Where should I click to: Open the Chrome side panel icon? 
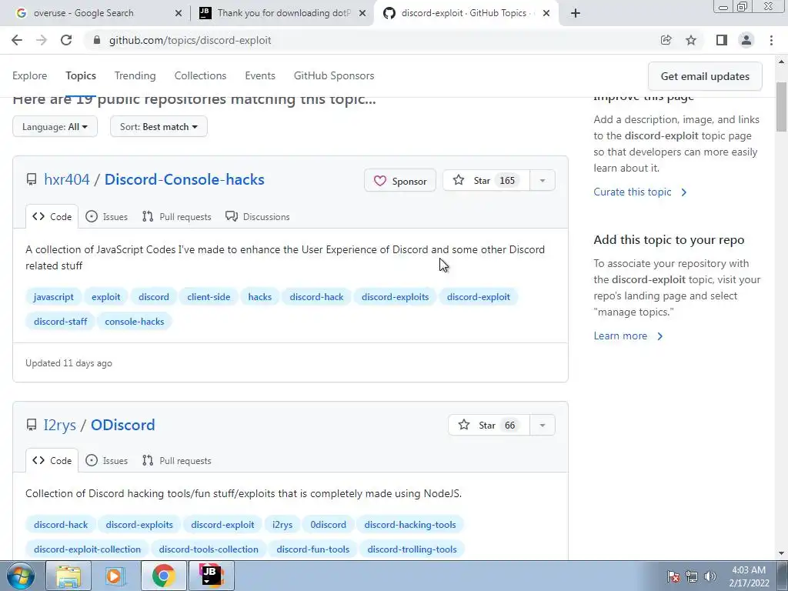pyautogui.click(x=722, y=40)
